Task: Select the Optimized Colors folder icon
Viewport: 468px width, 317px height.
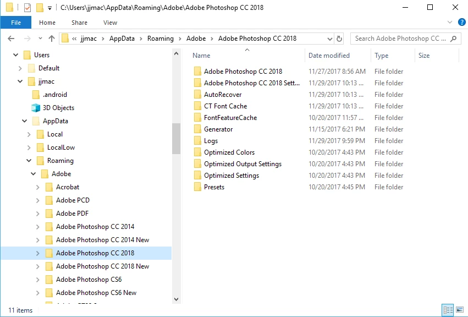Action: pyautogui.click(x=197, y=152)
